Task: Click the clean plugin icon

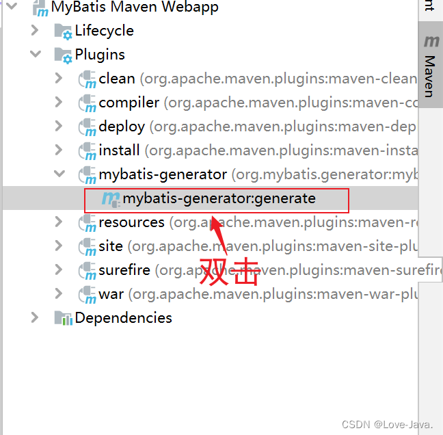Action: 88,79
